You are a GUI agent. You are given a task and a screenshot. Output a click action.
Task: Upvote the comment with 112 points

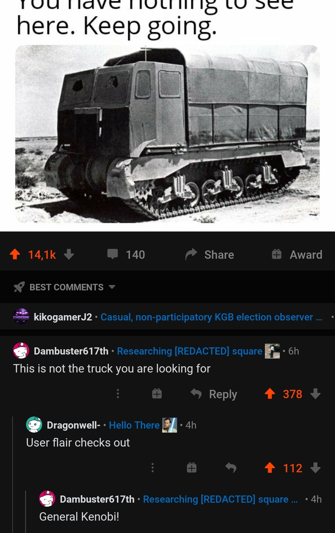(x=270, y=468)
